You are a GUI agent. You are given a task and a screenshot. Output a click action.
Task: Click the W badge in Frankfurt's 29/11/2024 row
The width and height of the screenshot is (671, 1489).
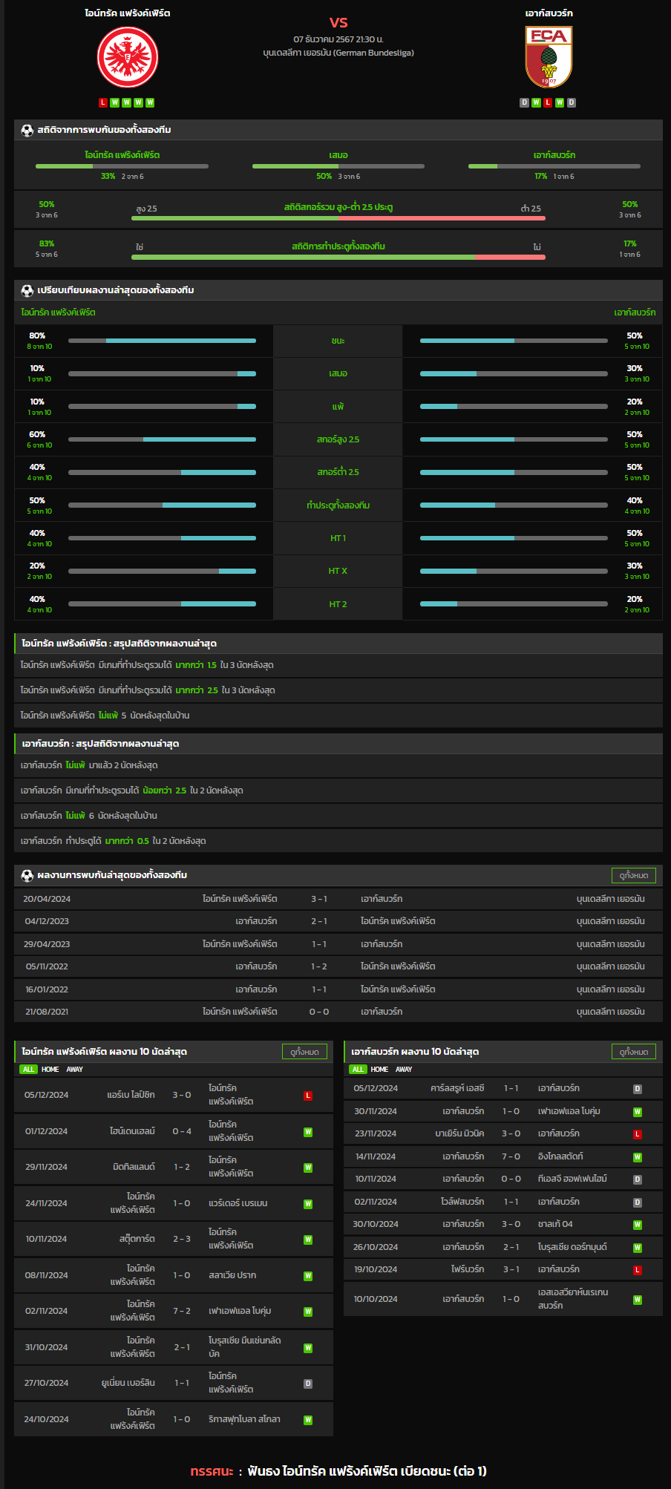tap(308, 1168)
